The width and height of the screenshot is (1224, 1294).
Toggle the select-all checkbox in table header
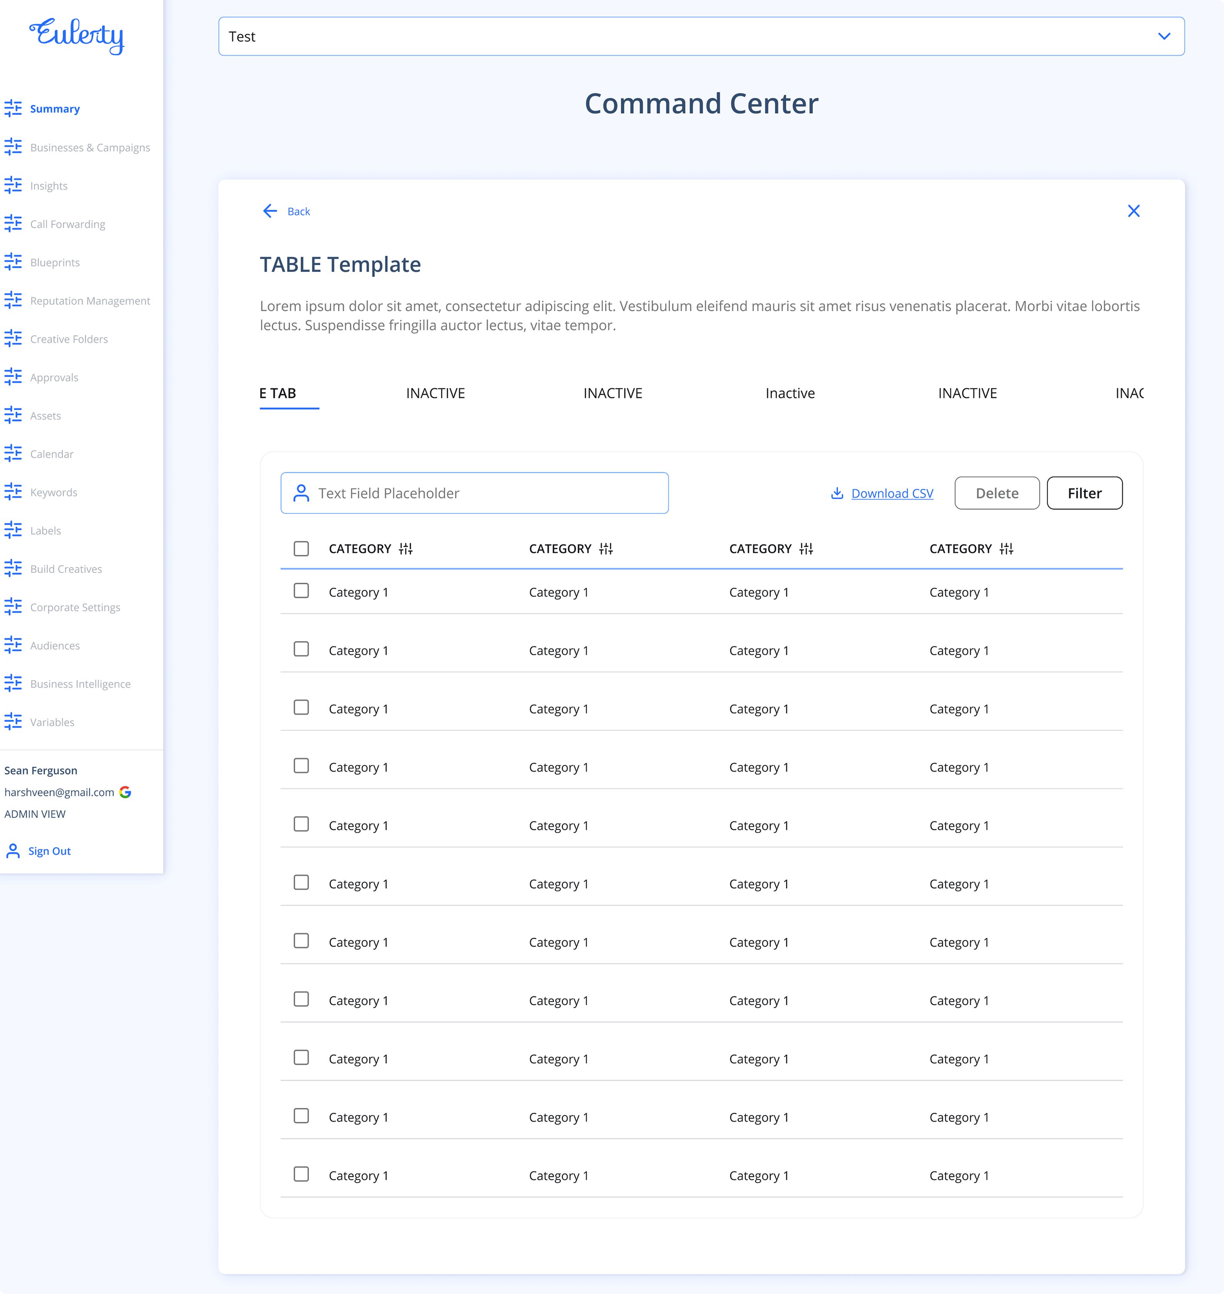pos(301,549)
